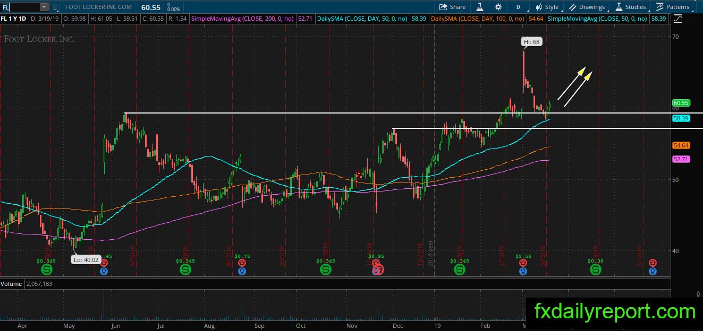Click the upcoming May 2019 earnings phone icon

(x=652, y=263)
